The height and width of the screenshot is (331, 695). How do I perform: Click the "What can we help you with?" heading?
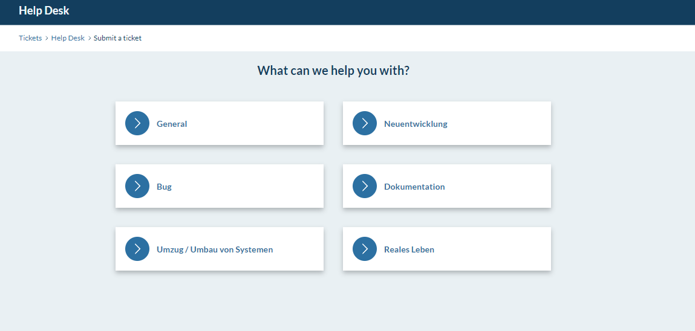333,70
